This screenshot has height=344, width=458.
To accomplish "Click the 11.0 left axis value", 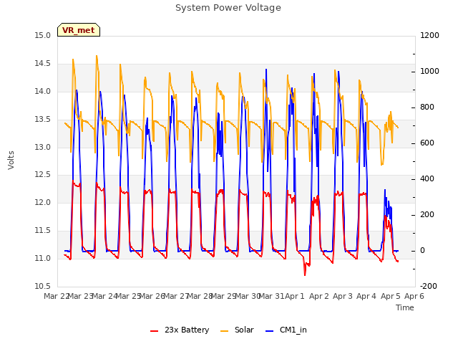I will 42,258.
